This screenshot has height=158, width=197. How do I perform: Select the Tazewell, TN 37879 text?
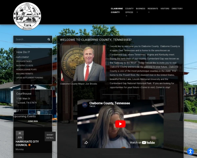click(x=26, y=103)
